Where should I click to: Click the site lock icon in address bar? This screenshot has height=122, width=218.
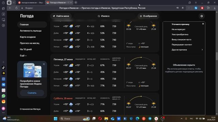(x=22, y=8)
